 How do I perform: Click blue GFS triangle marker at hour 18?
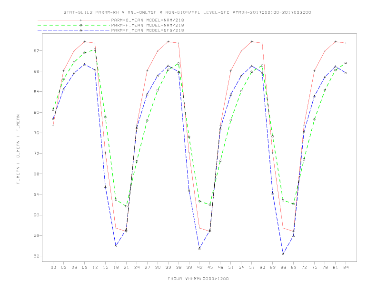tap(116, 246)
